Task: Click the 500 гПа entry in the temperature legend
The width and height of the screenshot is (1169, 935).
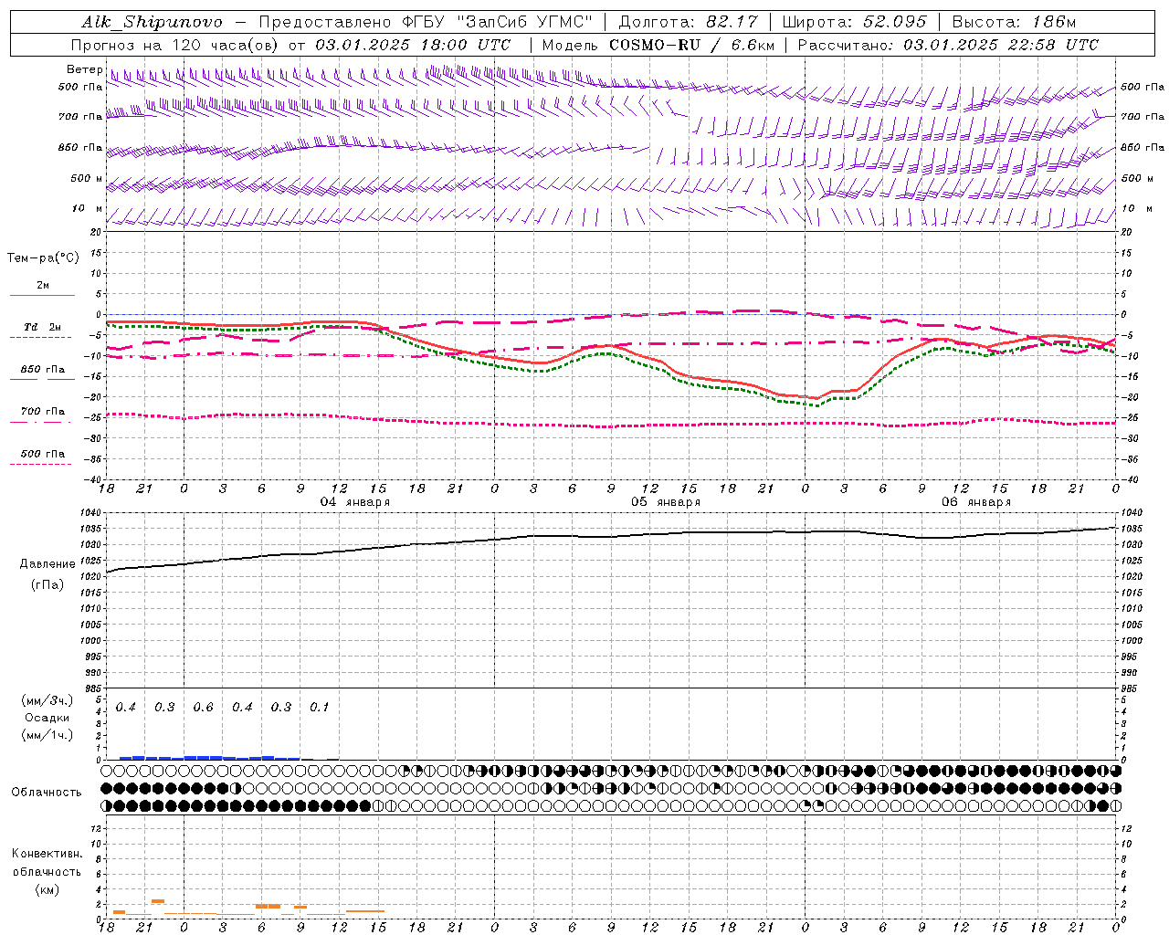Action: [x=43, y=454]
